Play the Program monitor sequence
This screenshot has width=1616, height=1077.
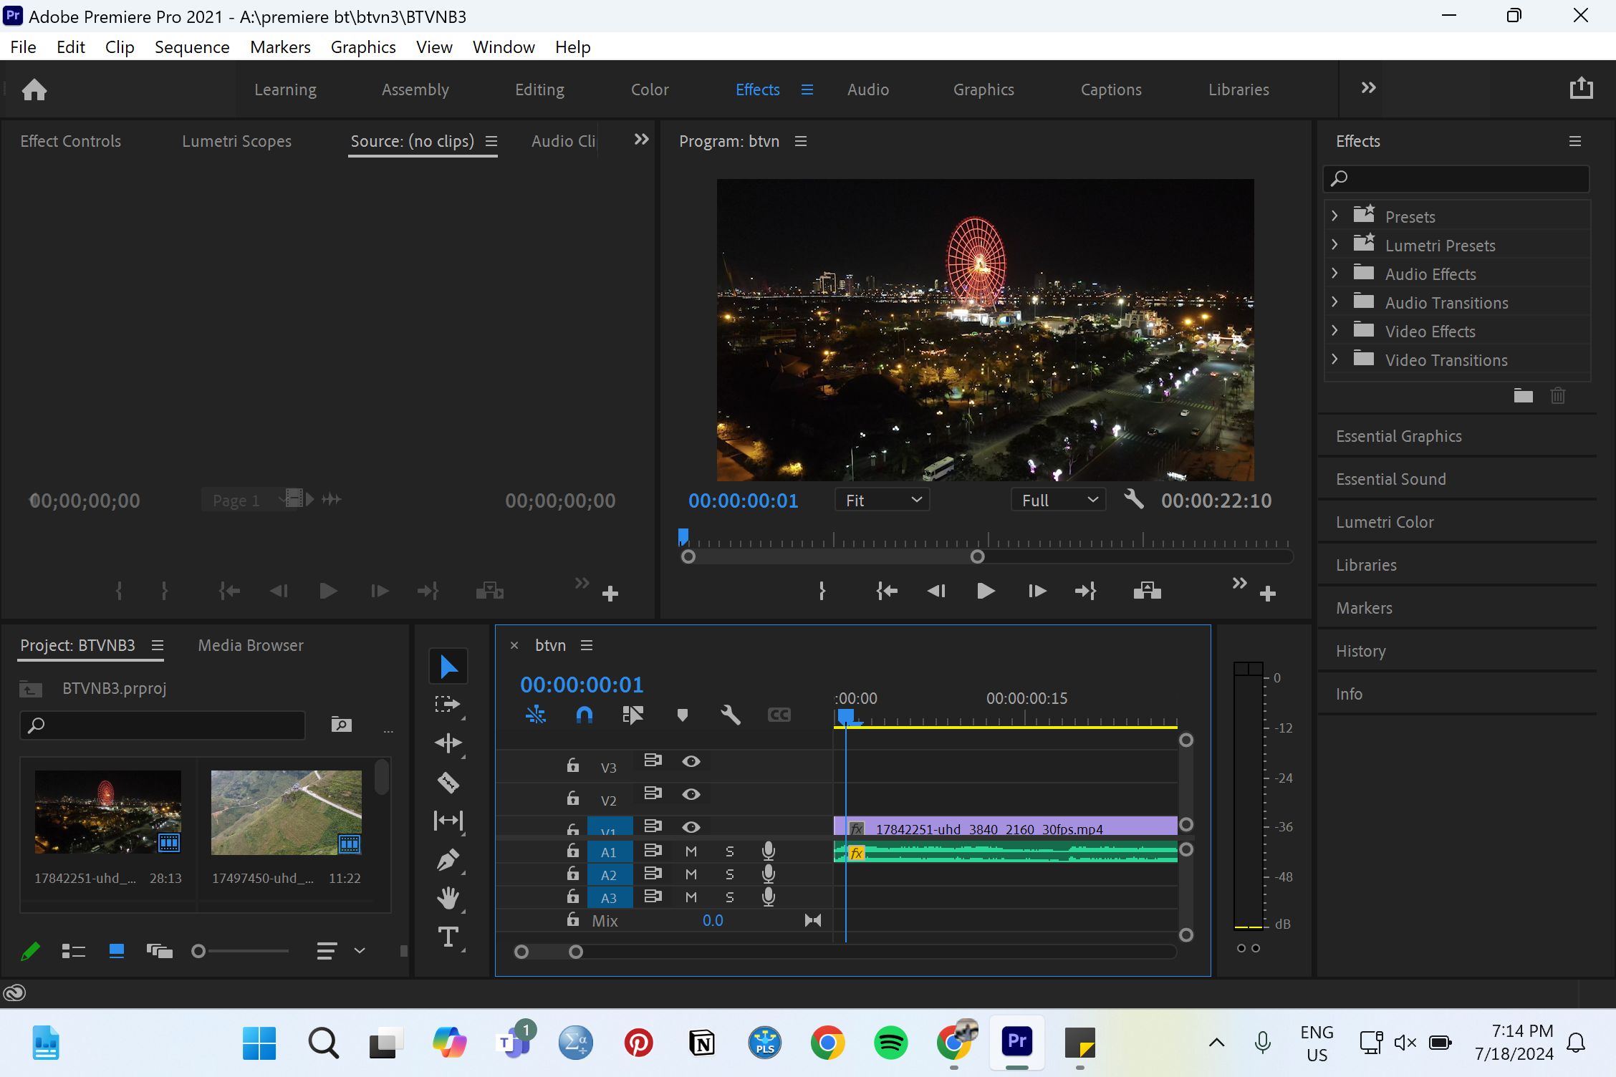[x=986, y=591]
